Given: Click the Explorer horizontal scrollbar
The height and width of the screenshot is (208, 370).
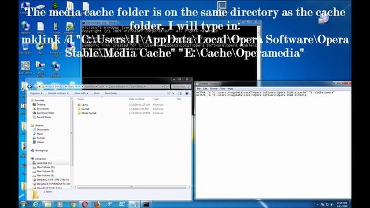Looking at the screenshot, I should [132, 187].
